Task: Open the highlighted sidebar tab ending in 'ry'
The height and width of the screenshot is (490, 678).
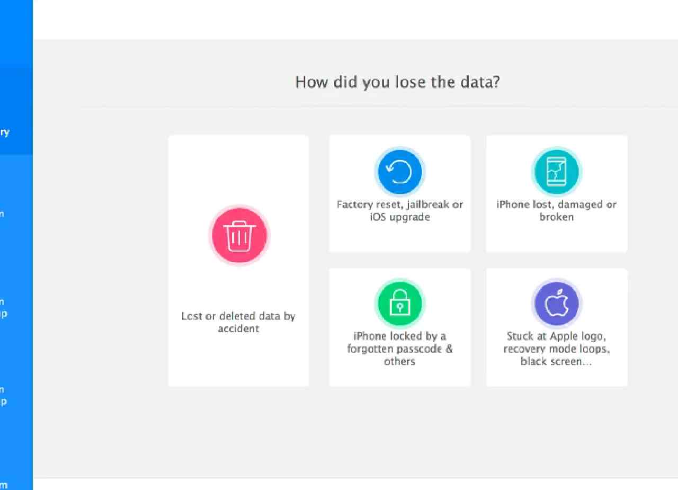Action: 16,132
